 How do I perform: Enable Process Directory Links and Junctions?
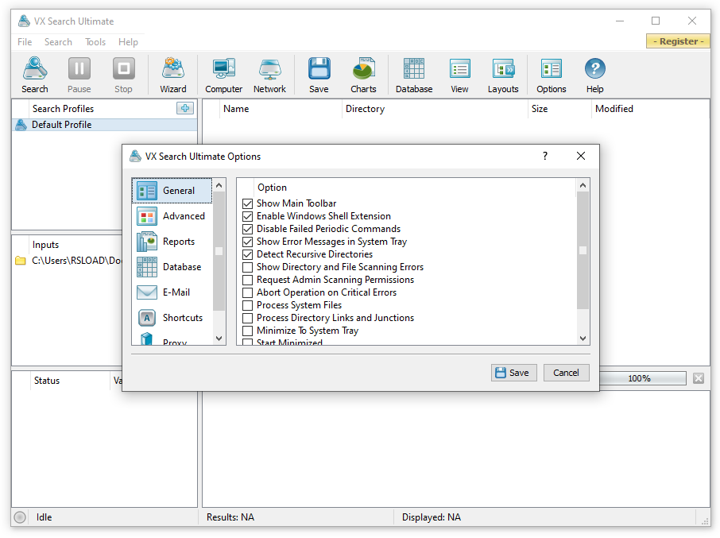[247, 318]
